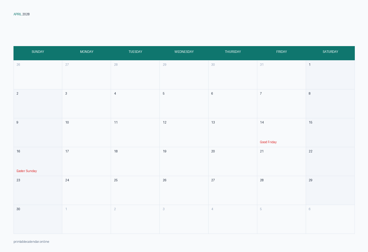Select the day cell for April 1
368x252 pixels.
330,75
